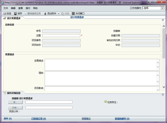Expand the 添加附件 dropdown arrow
The width and height of the screenshot is (167, 123).
pyautogui.click(x=58, y=14)
